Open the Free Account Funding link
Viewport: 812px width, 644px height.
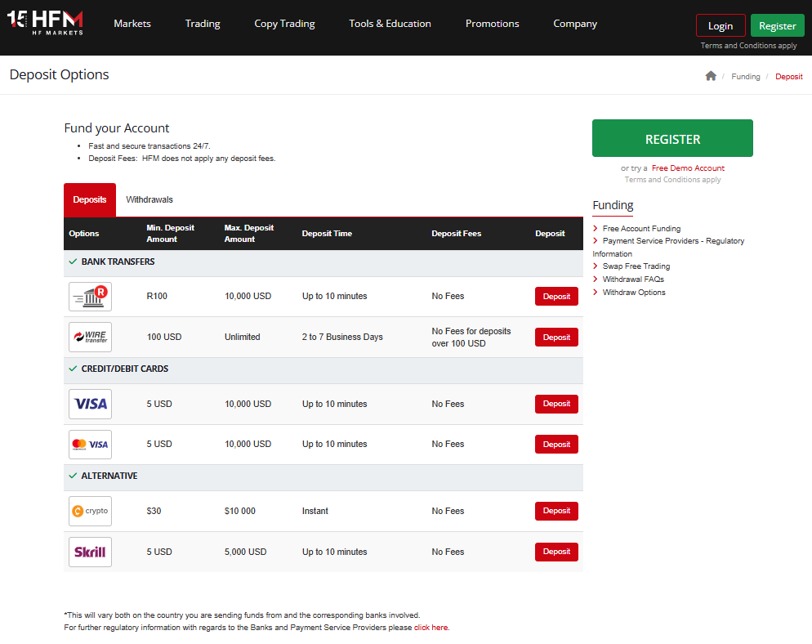tap(641, 229)
